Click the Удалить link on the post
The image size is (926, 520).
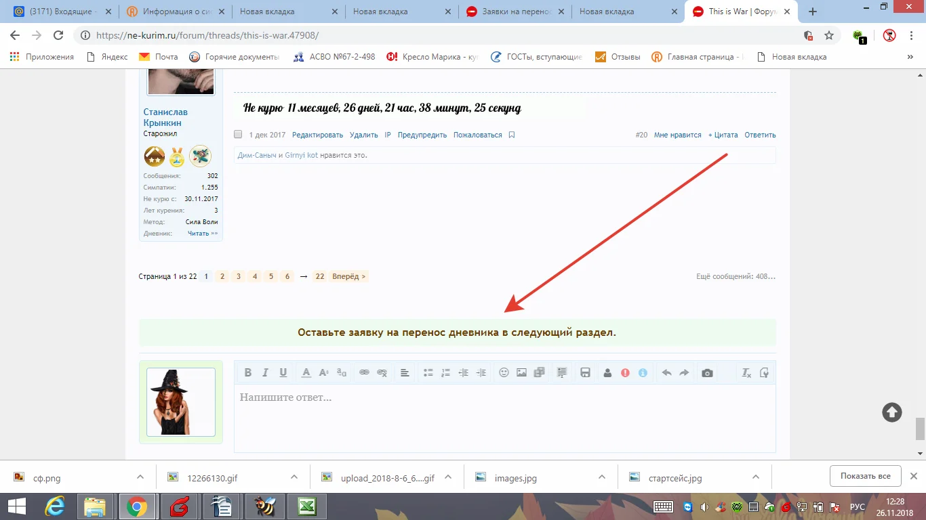(x=364, y=135)
